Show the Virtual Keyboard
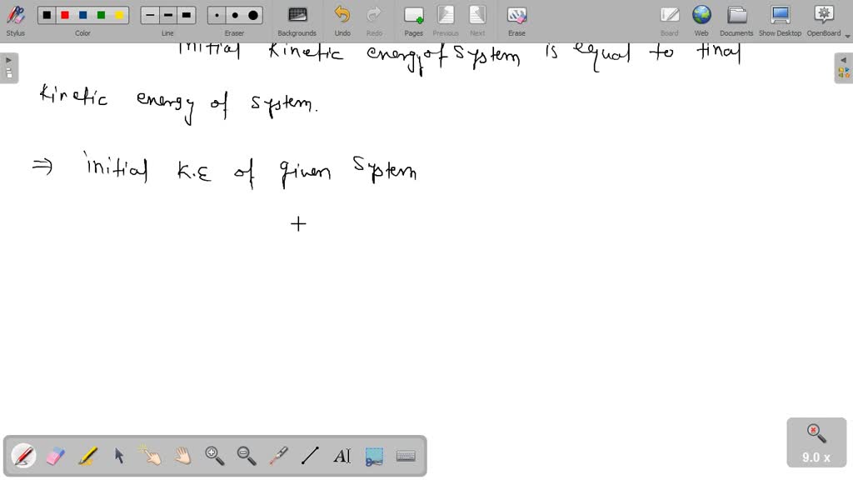The width and height of the screenshot is (853, 480). [x=406, y=455]
